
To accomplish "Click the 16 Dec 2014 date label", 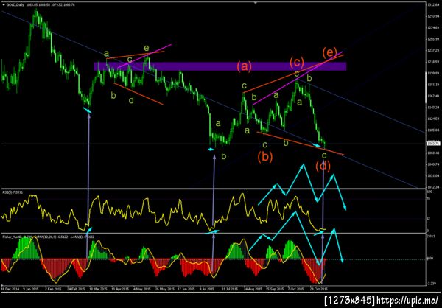I will click(10, 289).
